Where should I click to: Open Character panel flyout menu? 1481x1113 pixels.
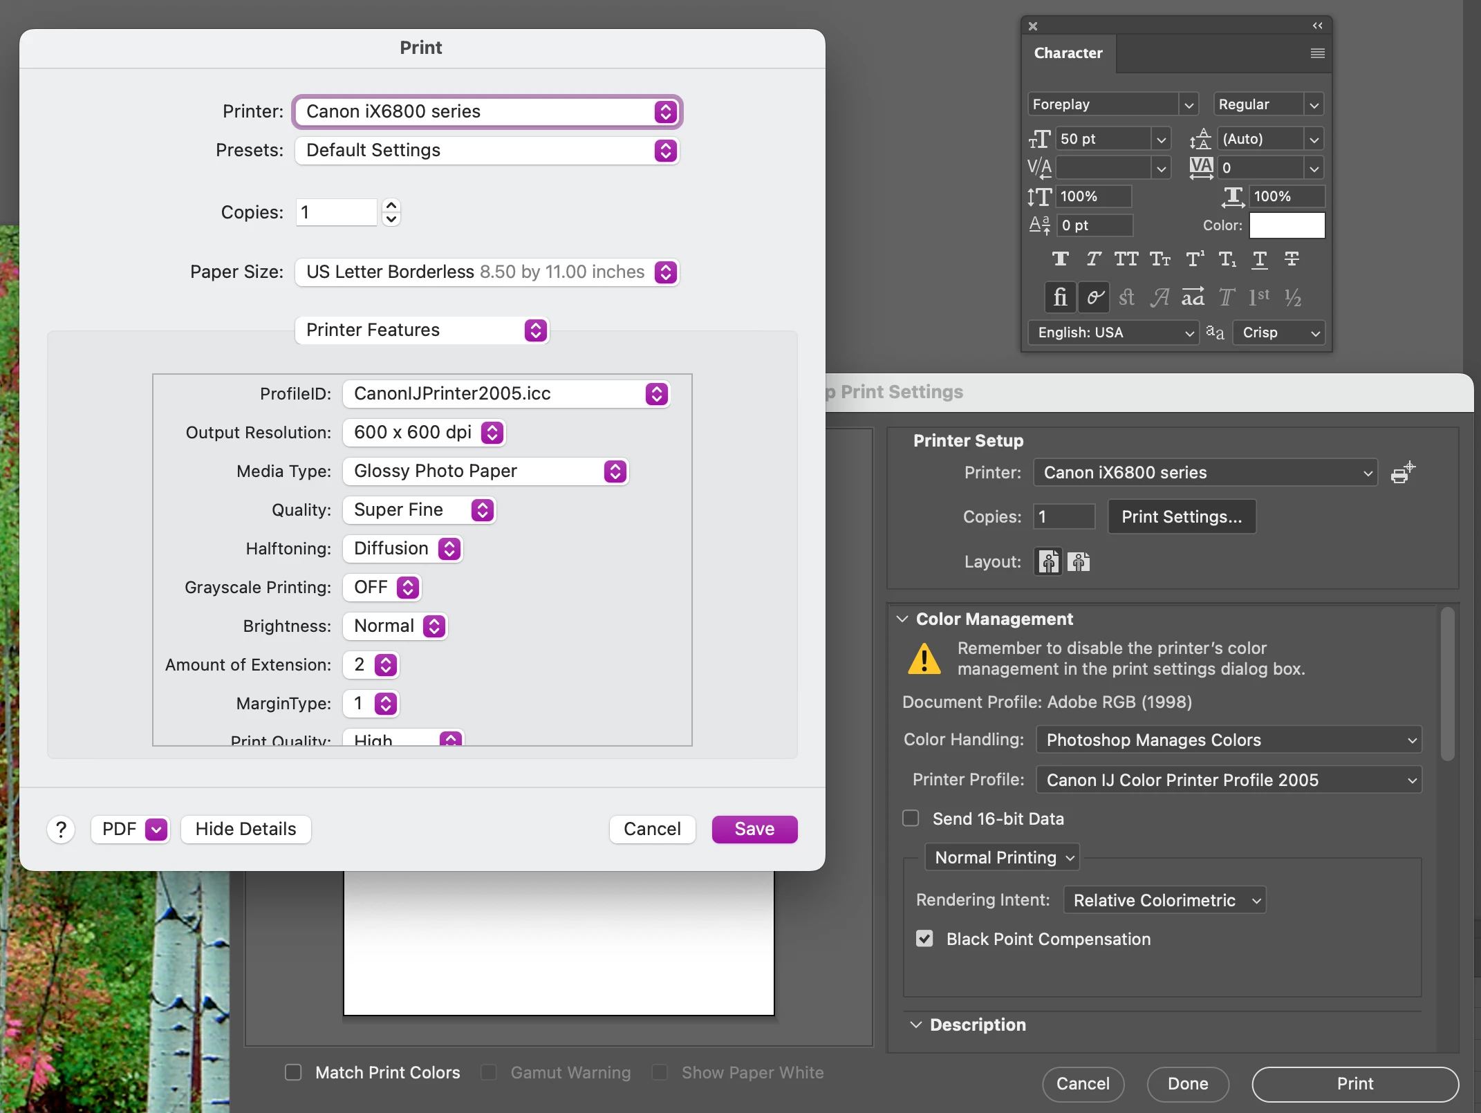pyautogui.click(x=1317, y=53)
